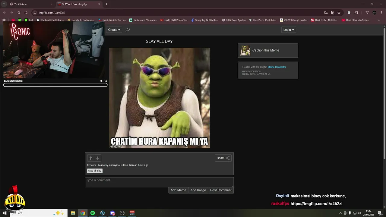Close the SLAY ALL DAY - Imgflip tab

pyautogui.click(x=99, y=4)
